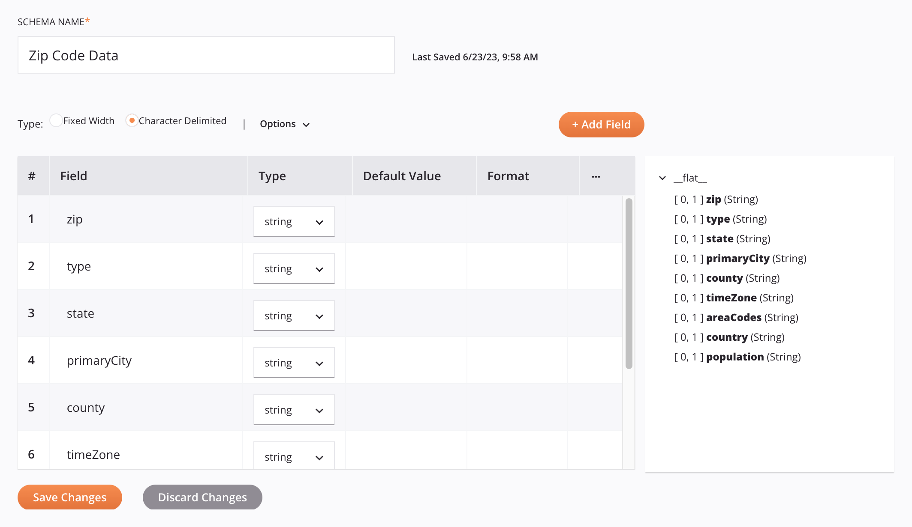
Task: Click the Options menu chevron icon
Action: click(307, 124)
